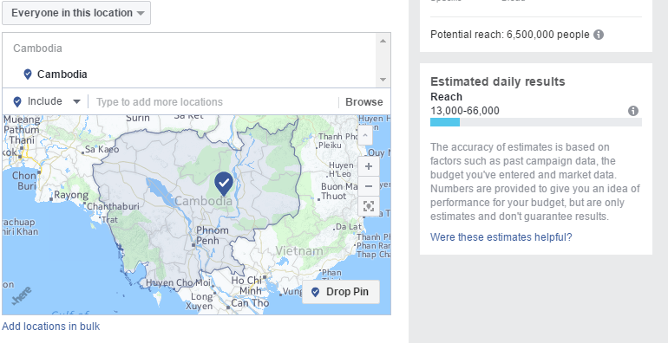Click the Estimated daily results heading
The image size is (668, 343).
coord(498,81)
